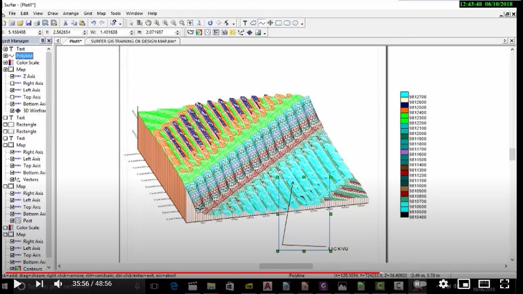The image size is (523, 294).
Task: Click the New Vector Map icon
Action: tap(241, 32)
